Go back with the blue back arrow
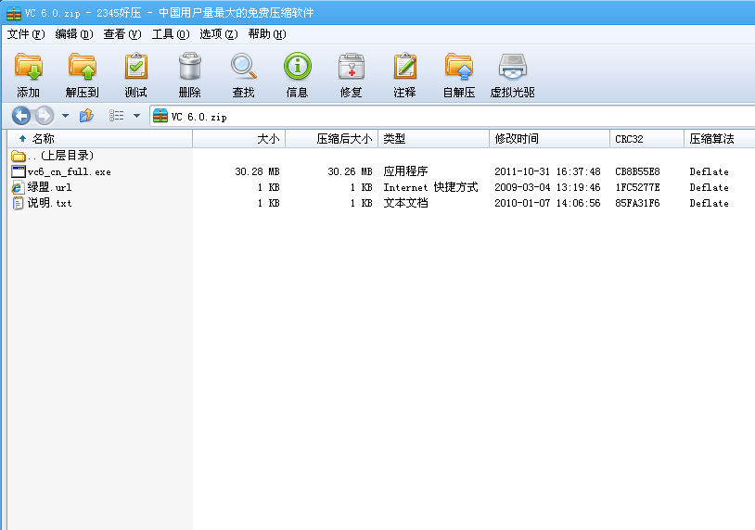Screen dimensions: 755x530 pyautogui.click(x=21, y=116)
